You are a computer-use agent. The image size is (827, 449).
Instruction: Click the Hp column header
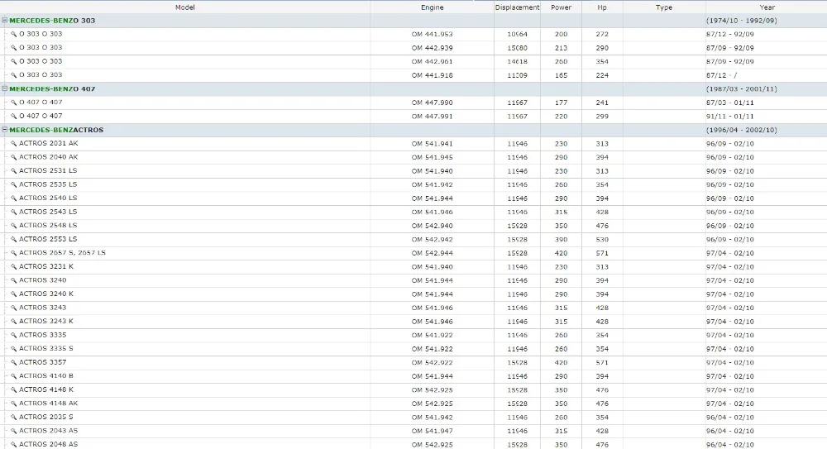(602, 7)
